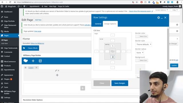Click the row drag handle icon
The width and height of the screenshot is (183, 103).
tap(25, 68)
